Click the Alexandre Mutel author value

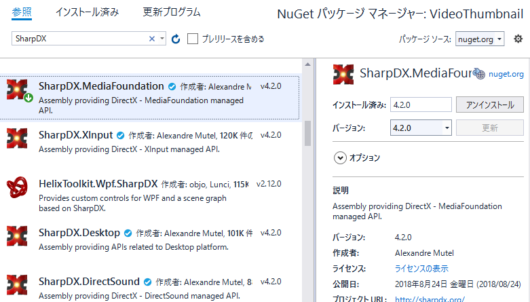click(424, 253)
